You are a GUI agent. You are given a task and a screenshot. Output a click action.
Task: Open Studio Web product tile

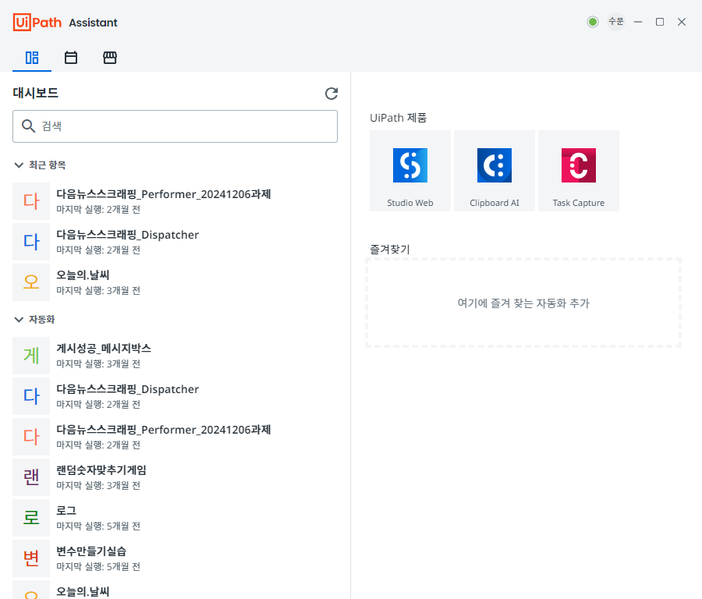click(x=410, y=171)
